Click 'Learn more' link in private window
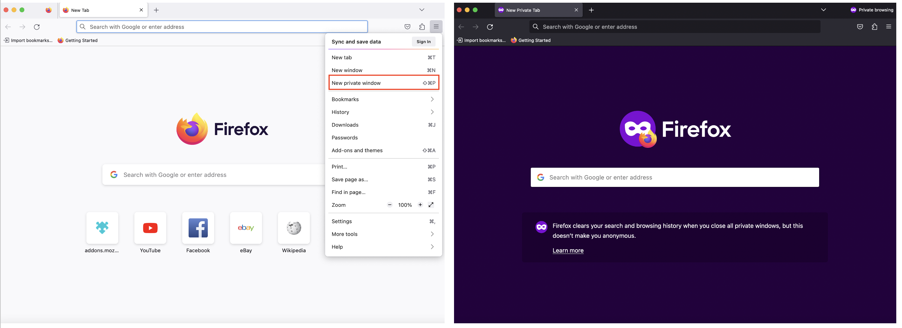 tap(568, 251)
